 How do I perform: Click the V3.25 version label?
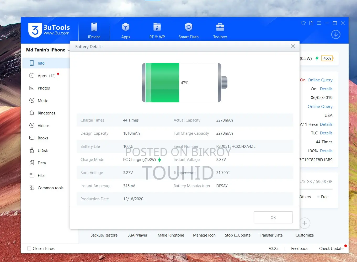[274, 249]
